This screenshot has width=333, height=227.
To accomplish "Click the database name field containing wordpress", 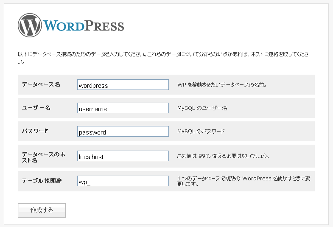I will pos(123,85).
